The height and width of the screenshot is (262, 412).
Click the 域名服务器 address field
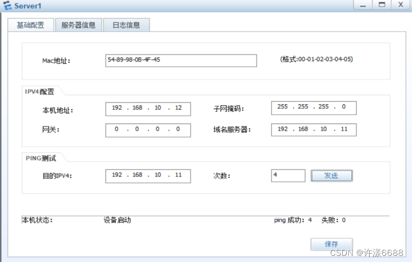[x=313, y=130]
